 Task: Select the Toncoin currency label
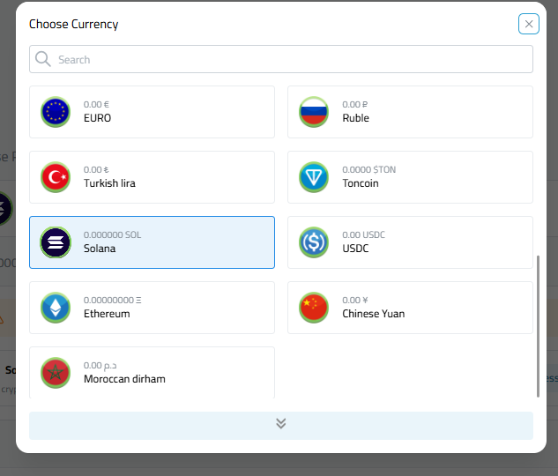tap(361, 183)
